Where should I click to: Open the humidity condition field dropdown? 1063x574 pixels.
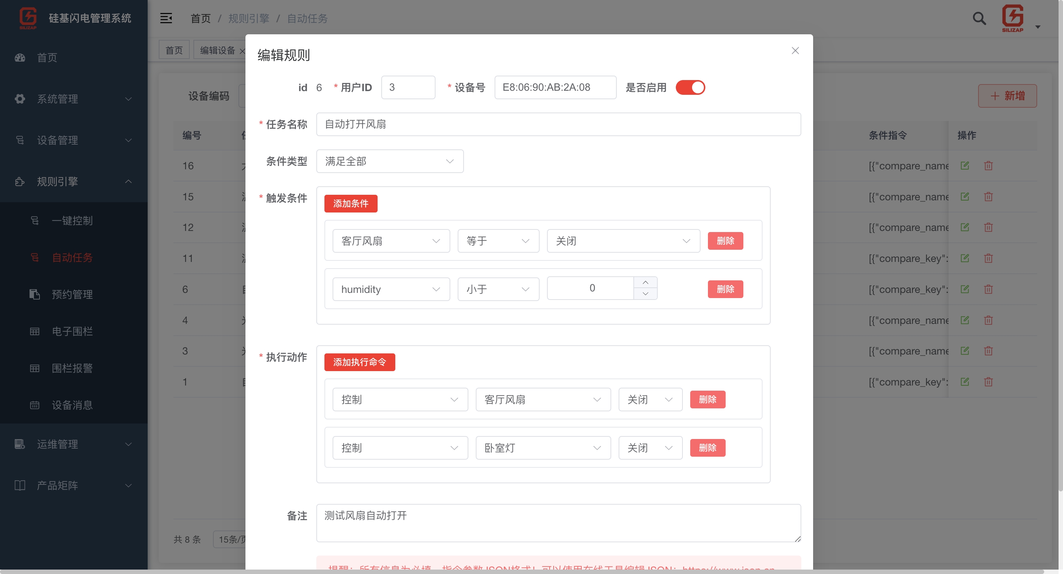coord(391,290)
